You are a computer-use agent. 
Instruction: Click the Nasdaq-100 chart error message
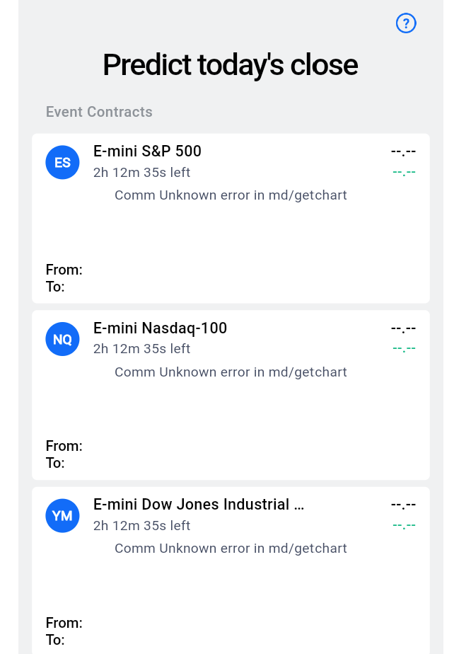[x=231, y=372]
